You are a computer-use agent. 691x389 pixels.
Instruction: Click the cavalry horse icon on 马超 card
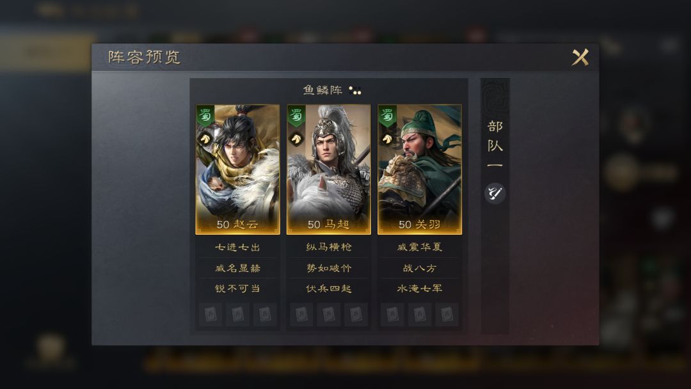pos(296,139)
